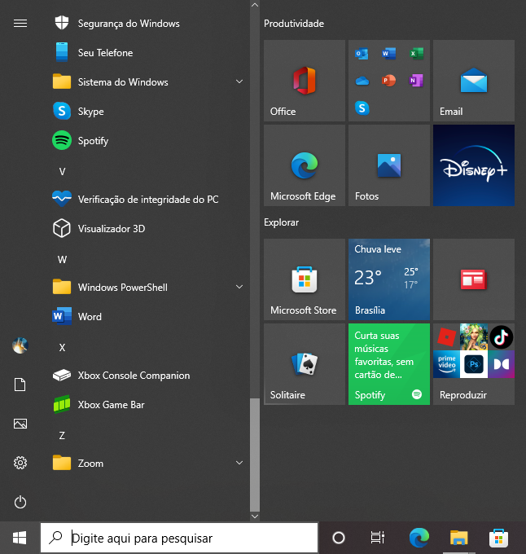
Task: Click Skype icon in Office group tile
Action: [x=362, y=108]
